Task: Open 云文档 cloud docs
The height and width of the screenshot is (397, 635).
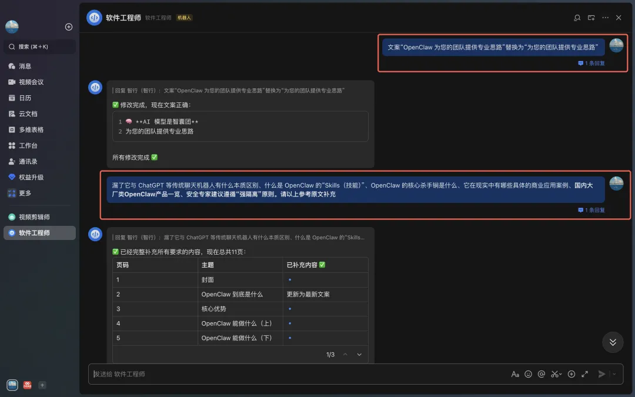Action: pos(40,114)
